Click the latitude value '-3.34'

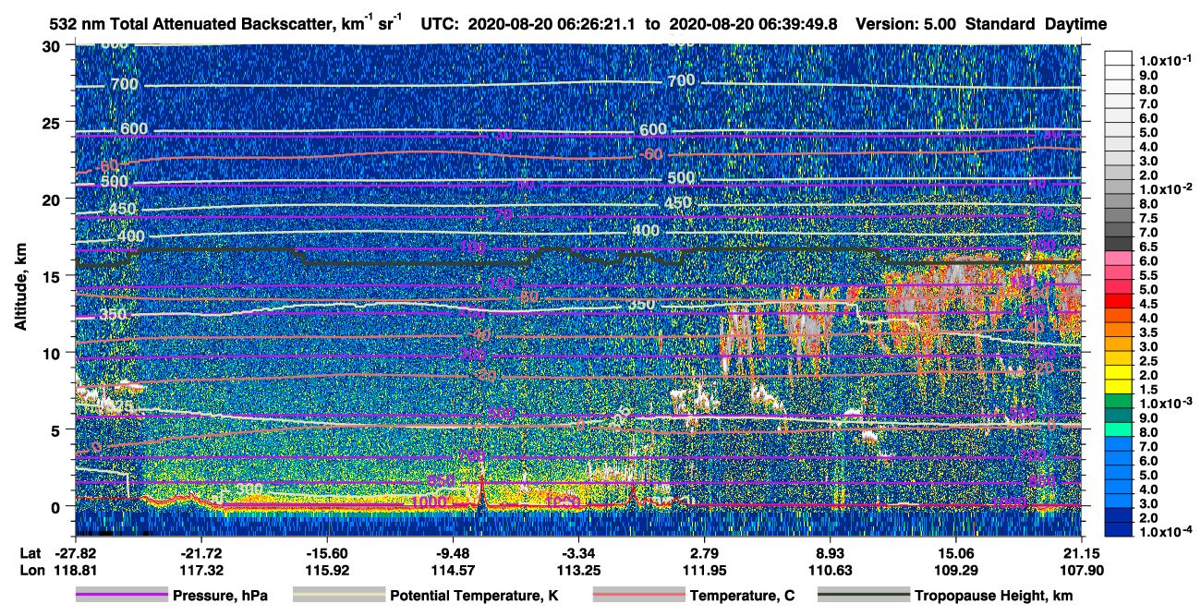578,552
